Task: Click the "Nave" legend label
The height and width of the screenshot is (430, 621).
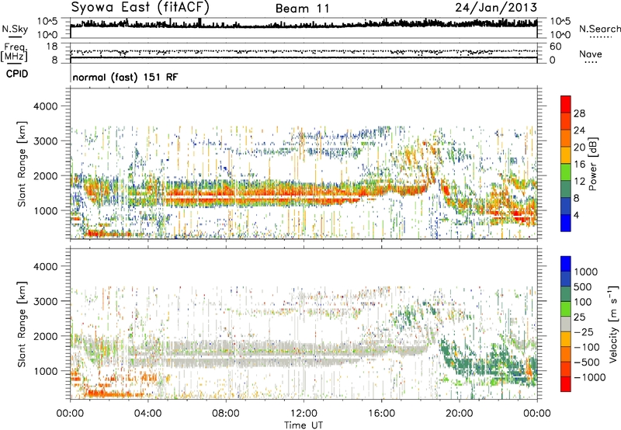Action: (591, 54)
